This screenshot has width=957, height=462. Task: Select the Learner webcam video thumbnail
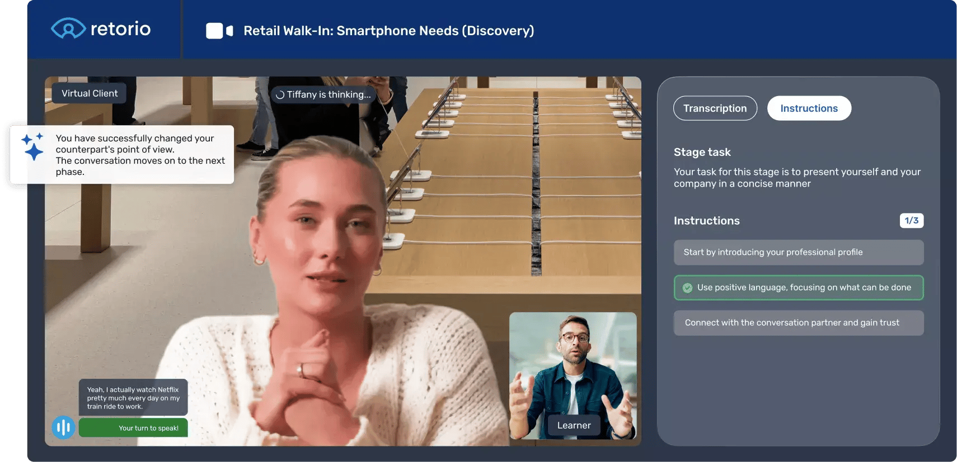point(573,369)
